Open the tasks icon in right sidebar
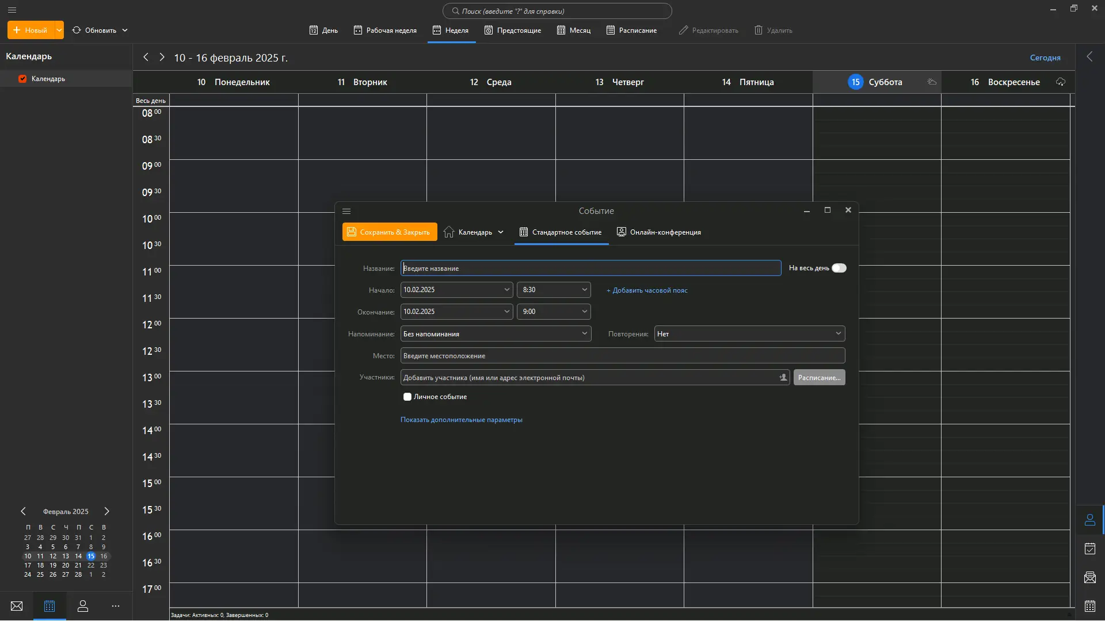Viewport: 1105px width, 621px height. 1090,549
